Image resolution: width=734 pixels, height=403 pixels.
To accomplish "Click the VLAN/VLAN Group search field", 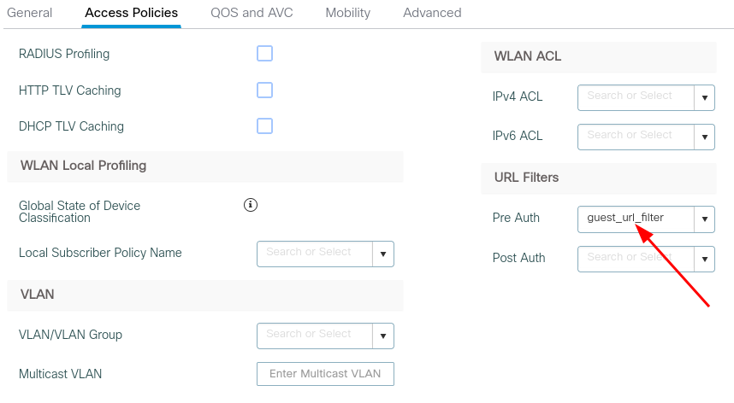I will 315,336.
